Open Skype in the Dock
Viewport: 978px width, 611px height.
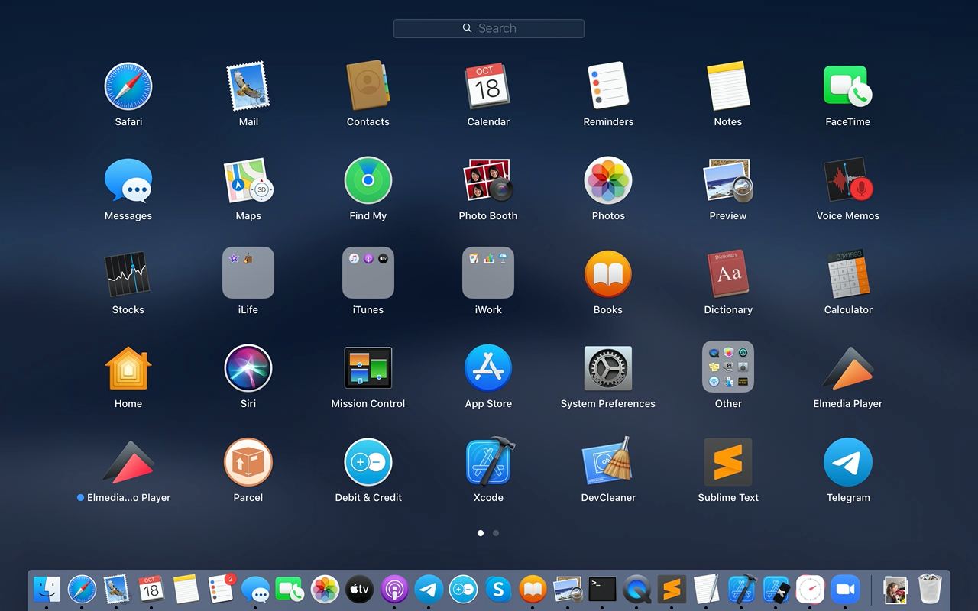[x=498, y=589]
